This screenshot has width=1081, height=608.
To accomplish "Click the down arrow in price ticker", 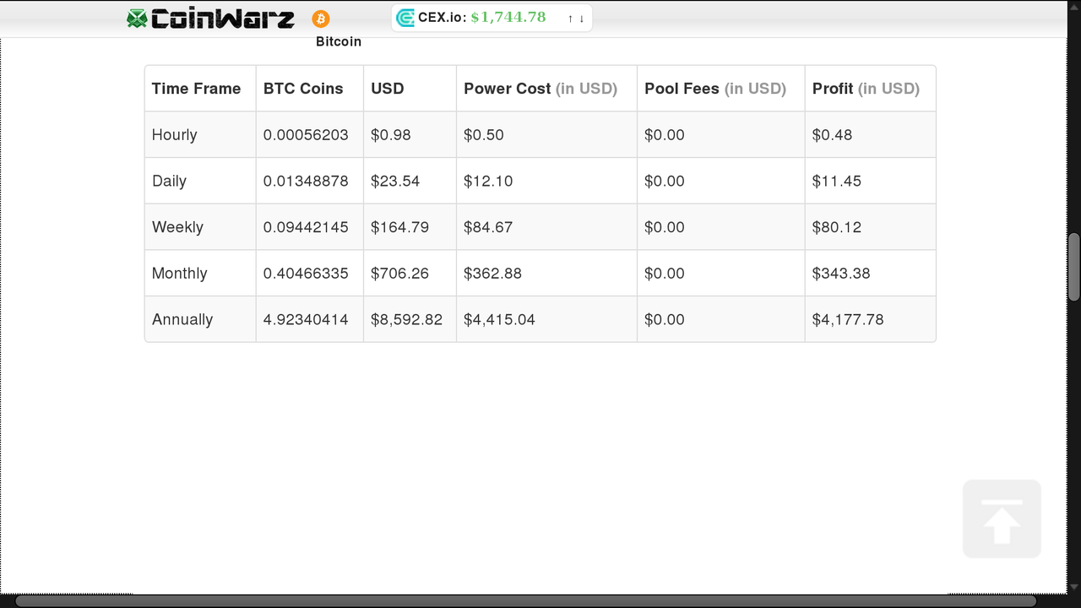I will click(582, 19).
